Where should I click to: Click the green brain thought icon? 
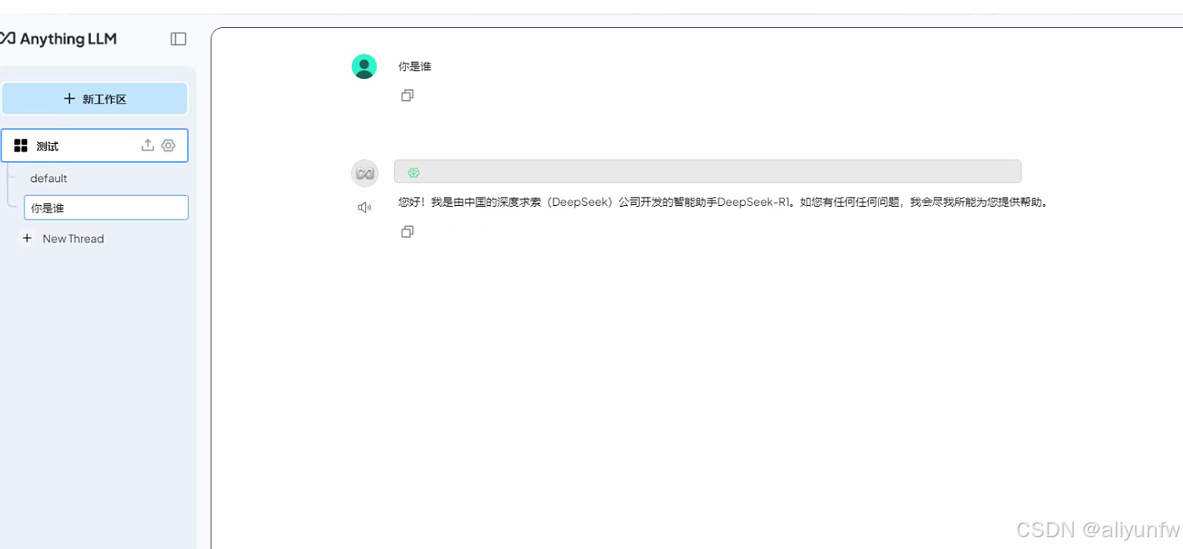coord(414,172)
